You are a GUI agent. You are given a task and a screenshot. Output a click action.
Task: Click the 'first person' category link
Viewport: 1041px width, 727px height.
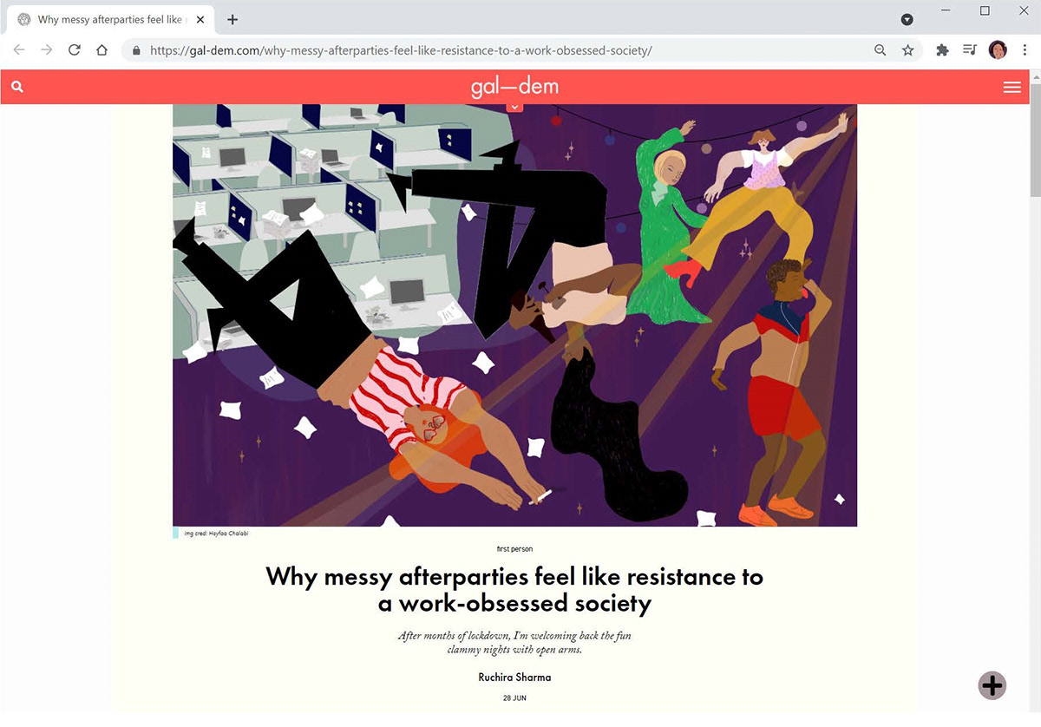(514, 549)
